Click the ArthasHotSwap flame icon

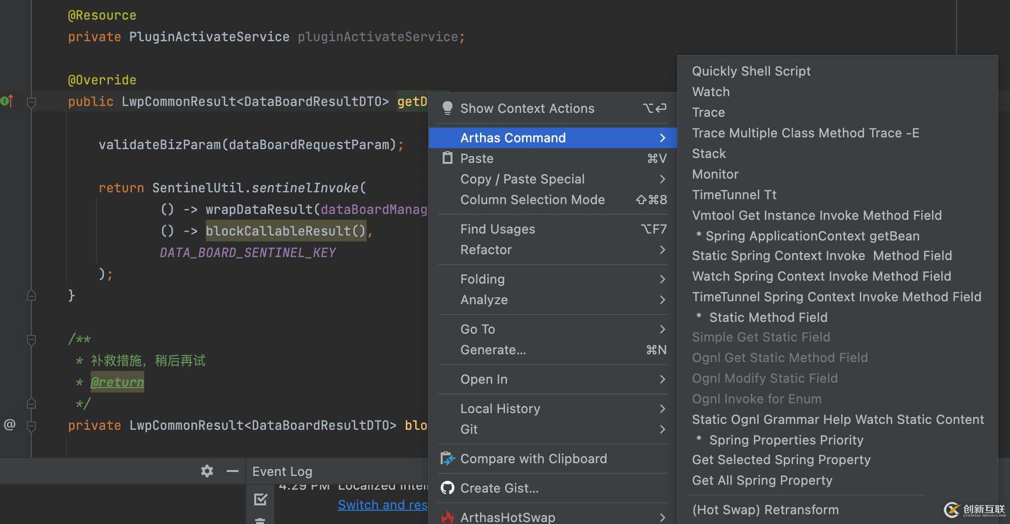click(x=447, y=517)
